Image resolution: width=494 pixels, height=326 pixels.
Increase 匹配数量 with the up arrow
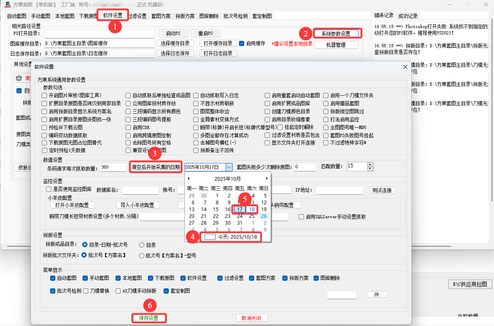pyautogui.click(x=370, y=164)
